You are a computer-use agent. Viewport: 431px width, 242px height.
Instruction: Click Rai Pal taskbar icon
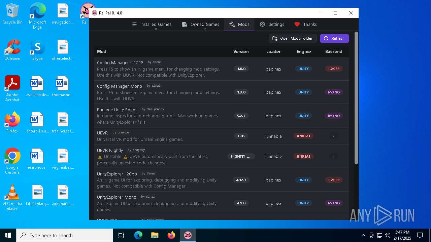click(188, 235)
